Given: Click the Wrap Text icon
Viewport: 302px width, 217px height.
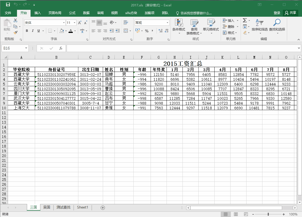Looking at the screenshot, I should coord(126,23).
